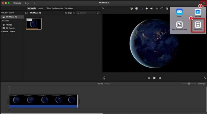The image size is (207, 114).
Task: Select the cropping tool
Action: [x=142, y=8]
